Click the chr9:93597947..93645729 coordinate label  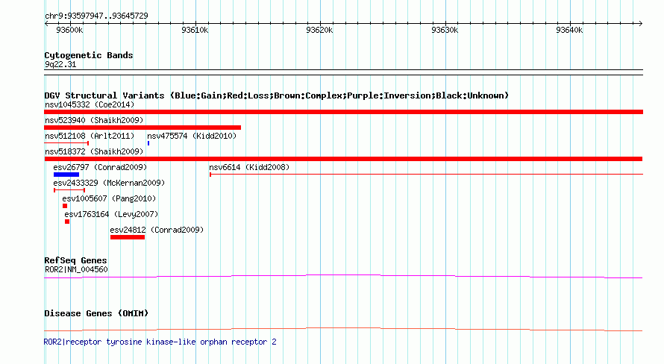point(96,16)
